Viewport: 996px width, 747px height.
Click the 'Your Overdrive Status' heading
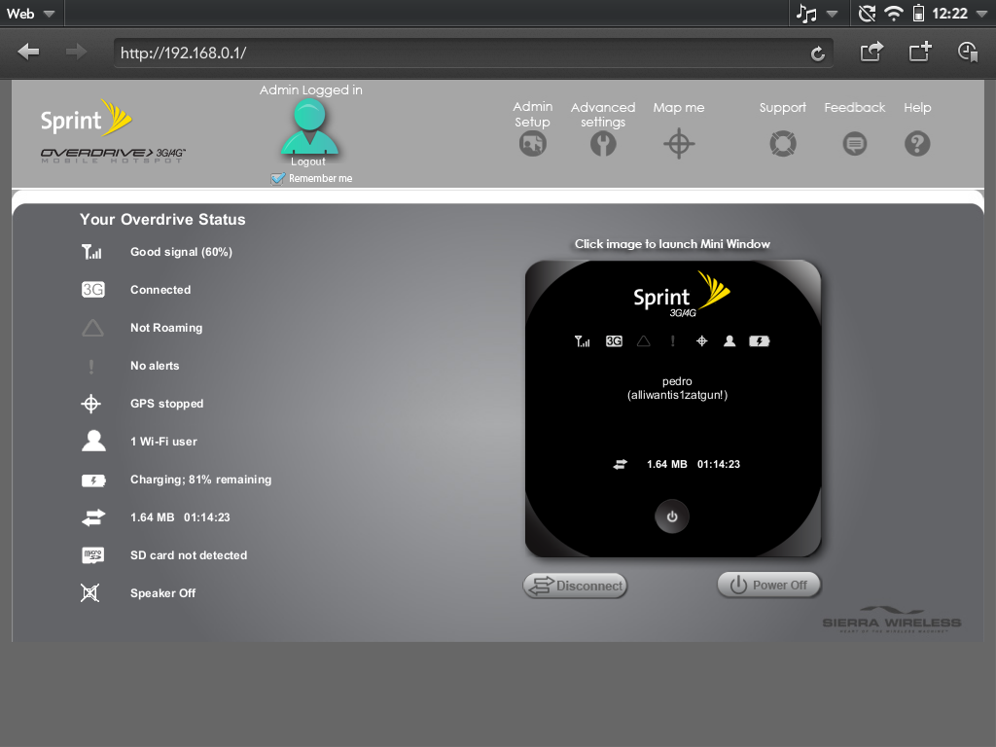162,219
